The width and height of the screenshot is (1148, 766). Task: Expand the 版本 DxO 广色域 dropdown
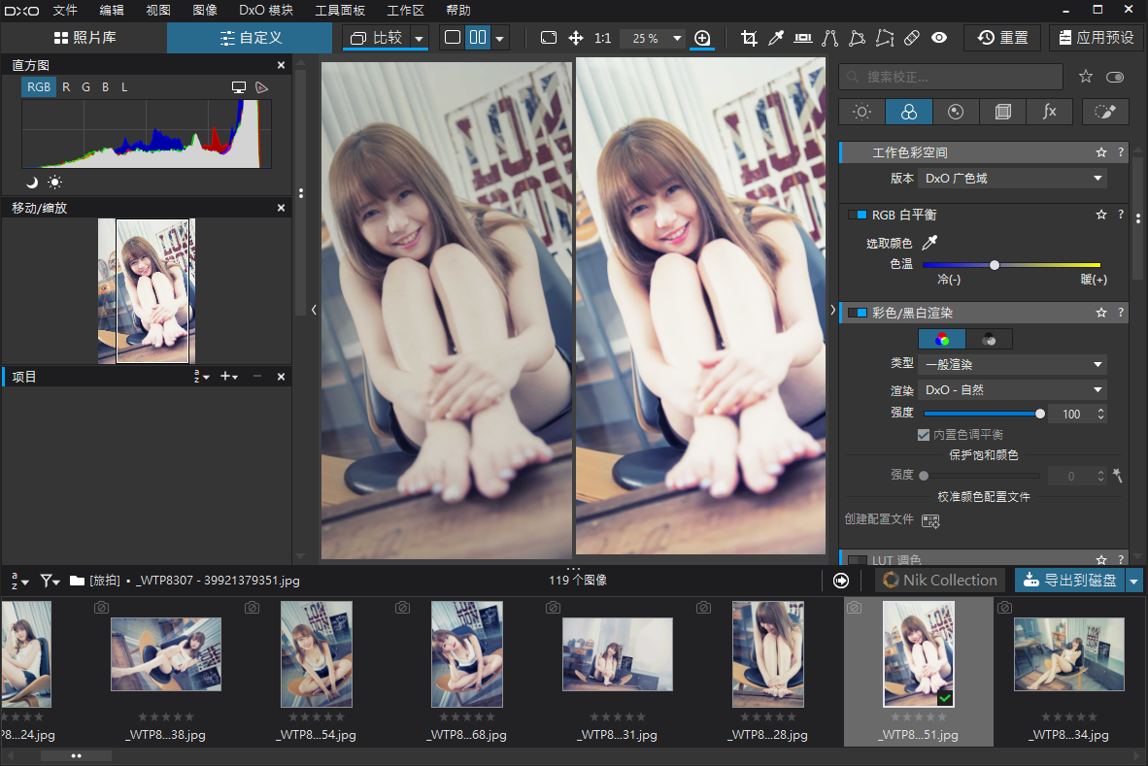click(1011, 179)
